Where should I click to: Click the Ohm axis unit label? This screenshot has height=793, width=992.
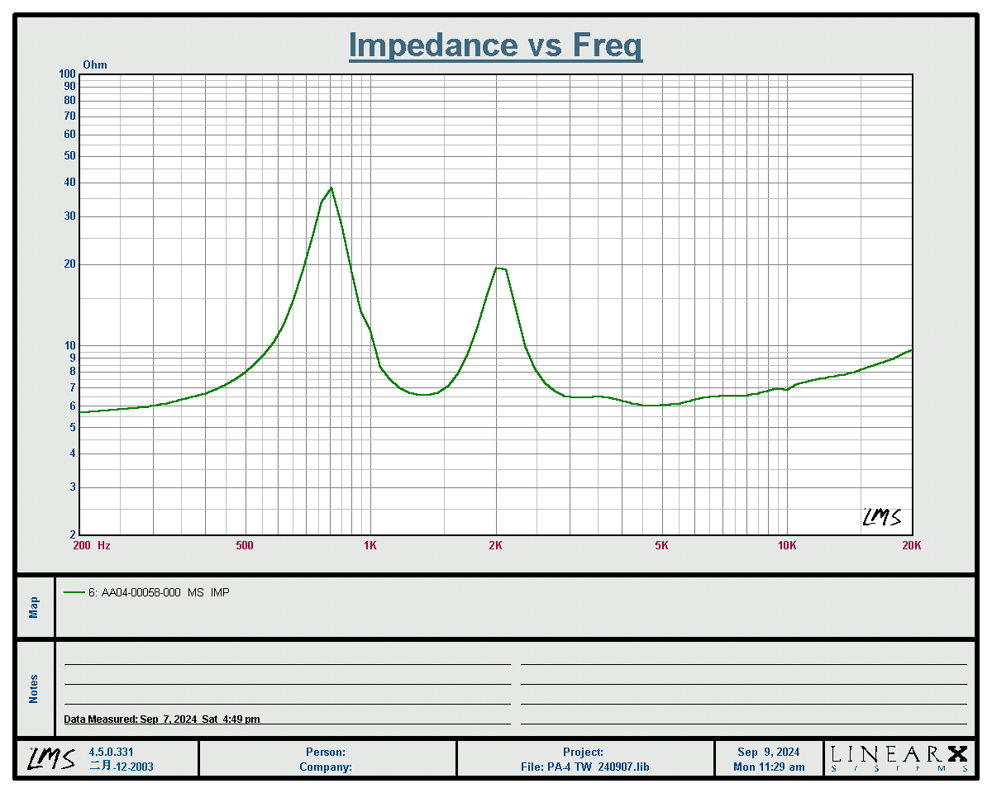pos(95,64)
